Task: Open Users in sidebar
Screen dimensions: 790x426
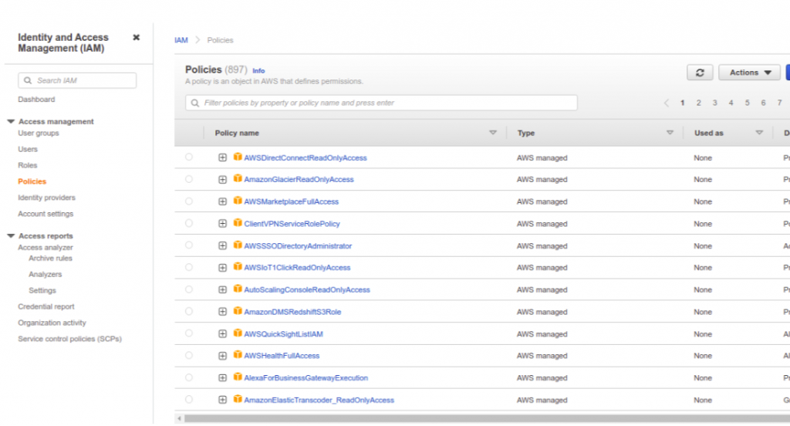Action: [28, 149]
